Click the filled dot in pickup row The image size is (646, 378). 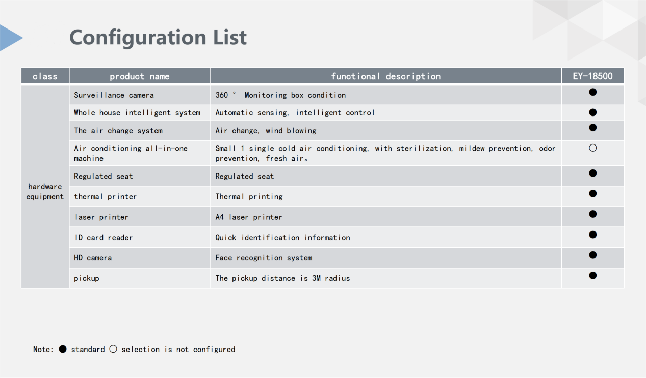coord(592,275)
